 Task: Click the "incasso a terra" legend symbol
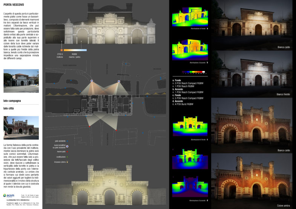tap(67, 162)
